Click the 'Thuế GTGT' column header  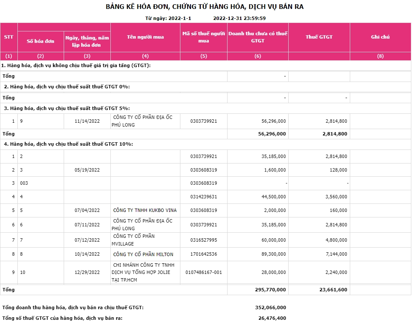click(x=319, y=37)
